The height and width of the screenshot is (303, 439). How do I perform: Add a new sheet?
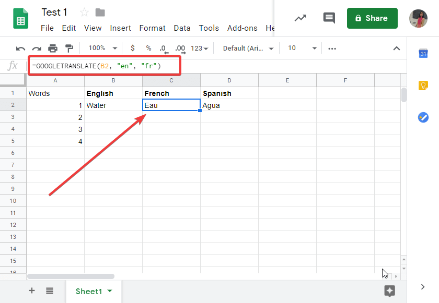click(x=32, y=290)
